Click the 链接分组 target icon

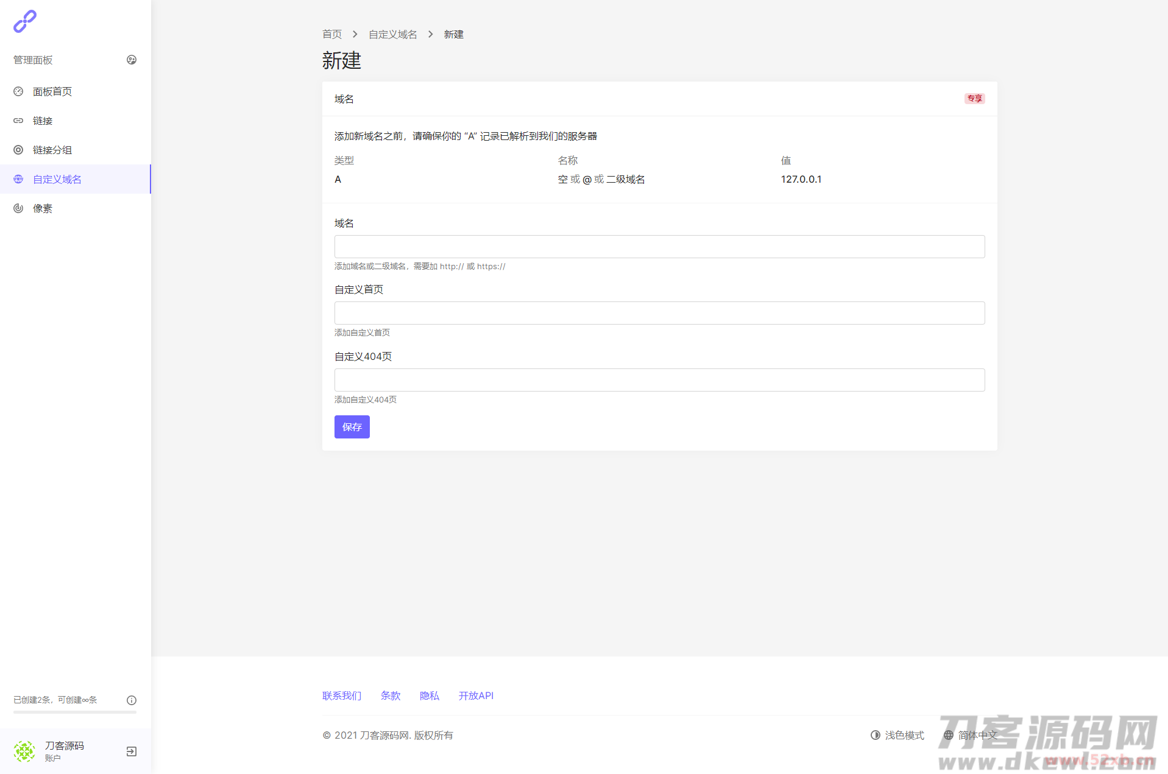tap(18, 150)
